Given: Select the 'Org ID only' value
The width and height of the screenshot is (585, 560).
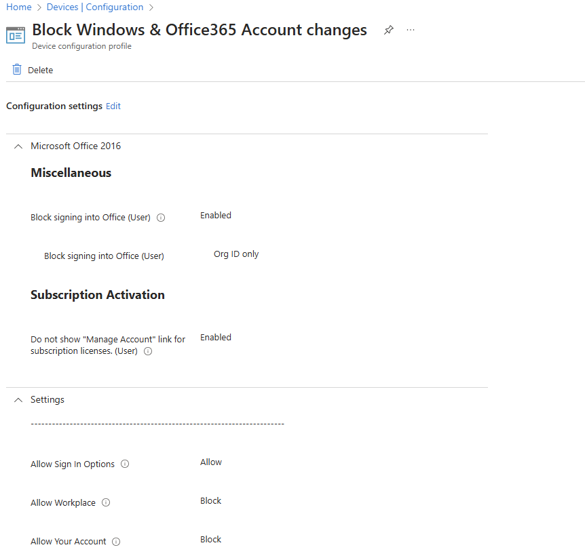Looking at the screenshot, I should click(236, 254).
